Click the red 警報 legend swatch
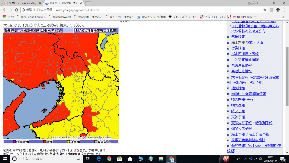Viewport: 289px width, 163px height. click(x=44, y=142)
